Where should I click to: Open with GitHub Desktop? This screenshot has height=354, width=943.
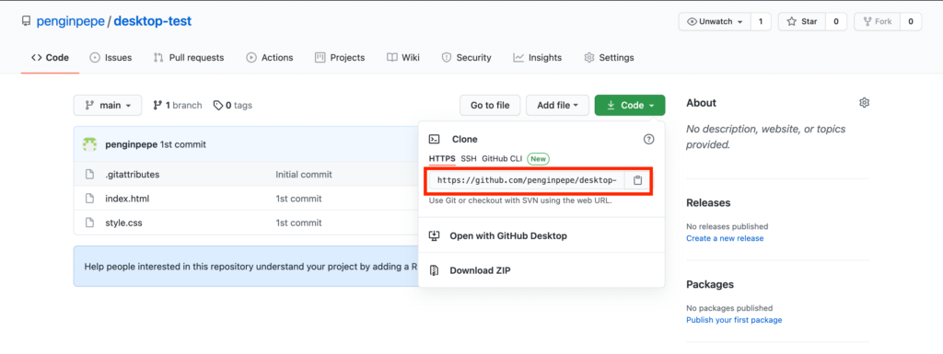click(508, 235)
